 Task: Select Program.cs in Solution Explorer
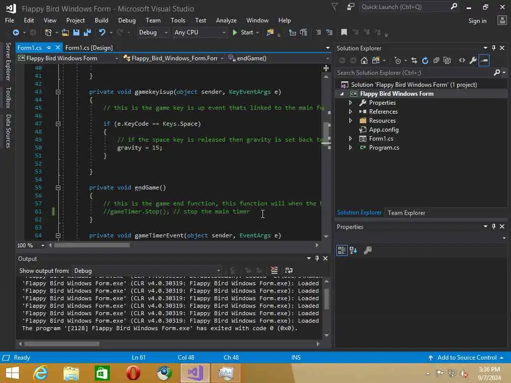[384, 148]
